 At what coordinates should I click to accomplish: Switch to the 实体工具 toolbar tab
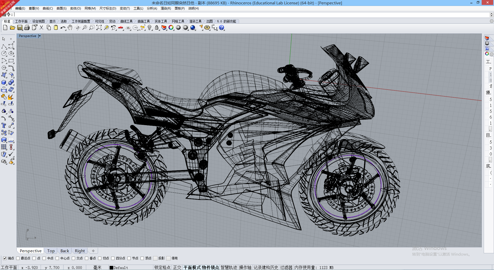pyautogui.click(x=161, y=21)
